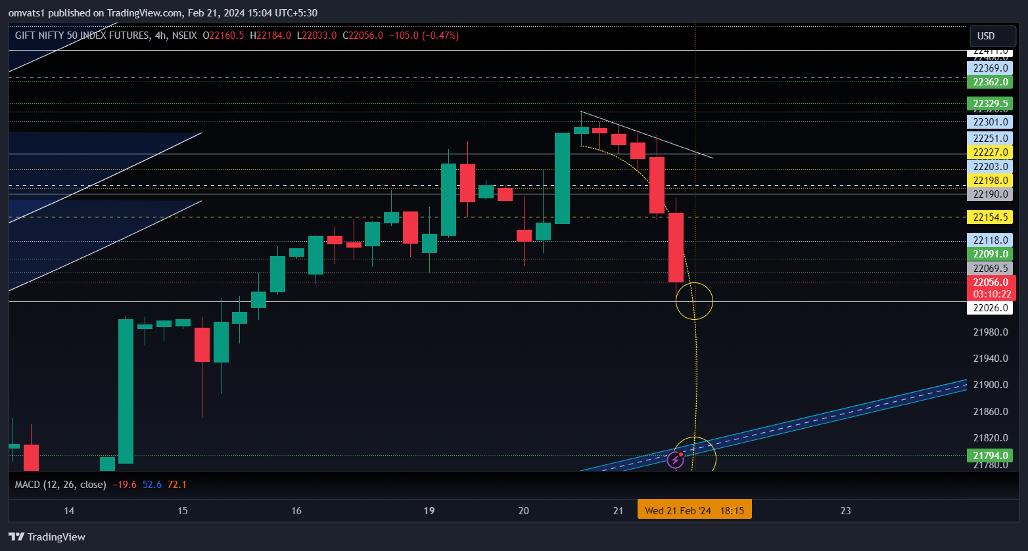Click the change value −105.0 (−0.47%)

[x=424, y=35]
